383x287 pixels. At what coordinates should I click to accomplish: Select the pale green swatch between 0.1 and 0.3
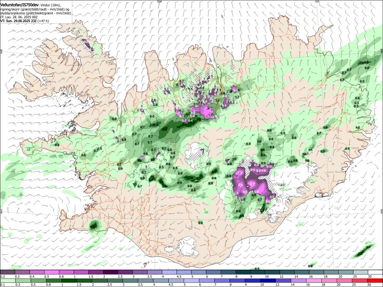pyautogui.click(x=7, y=280)
